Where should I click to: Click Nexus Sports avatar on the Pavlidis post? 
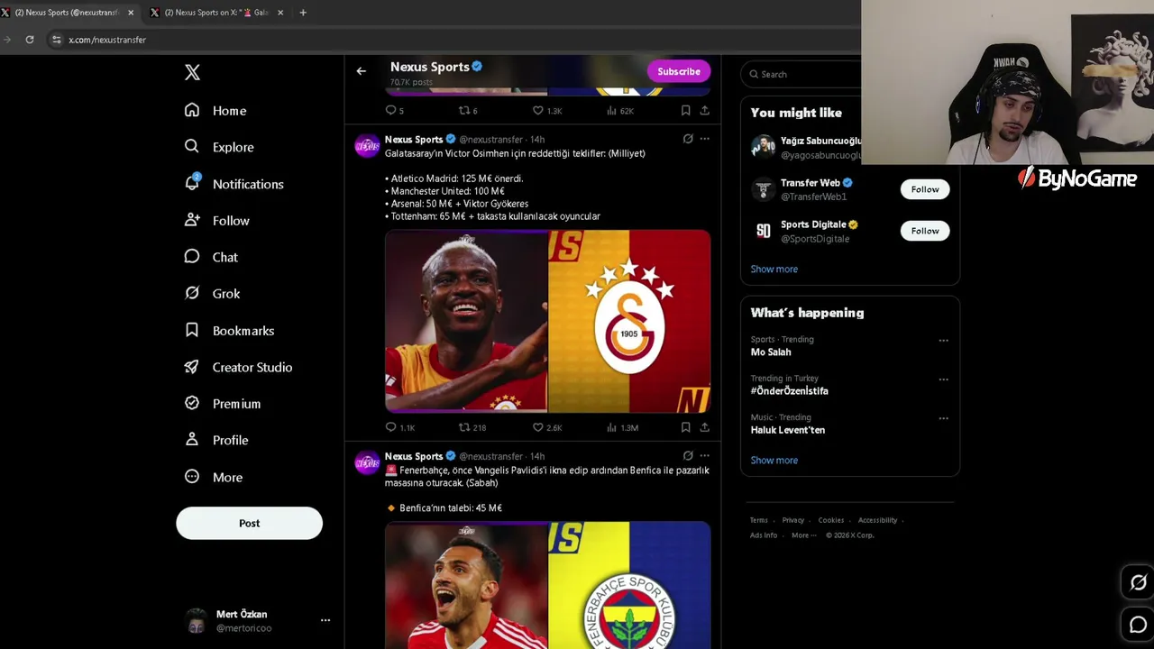point(367,463)
